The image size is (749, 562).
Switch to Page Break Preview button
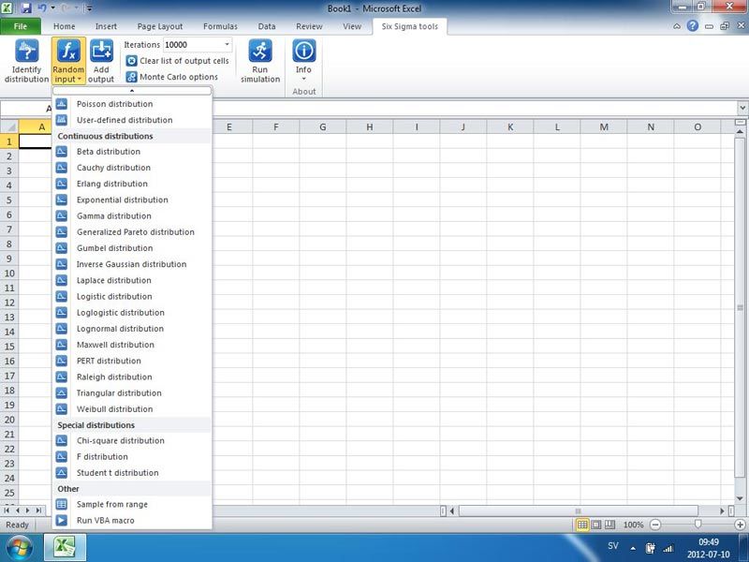pyautogui.click(x=610, y=525)
